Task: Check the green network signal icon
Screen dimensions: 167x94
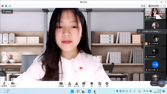Action: click(x=10, y=6)
